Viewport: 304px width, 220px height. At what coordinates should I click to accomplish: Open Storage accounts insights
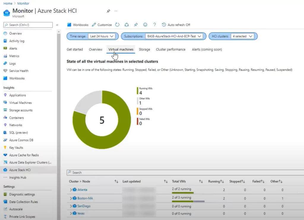click(21, 110)
